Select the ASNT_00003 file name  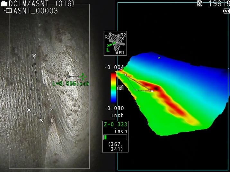[36, 11]
